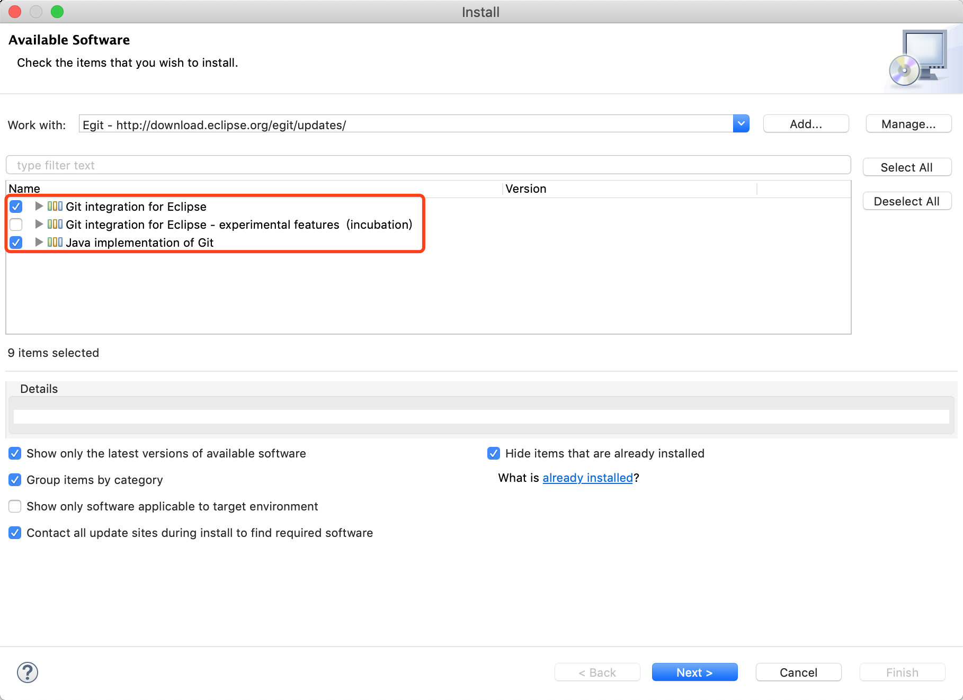This screenshot has height=700, width=963.
Task: Expand the Git integration for Eclipse tree node
Action: (x=39, y=206)
